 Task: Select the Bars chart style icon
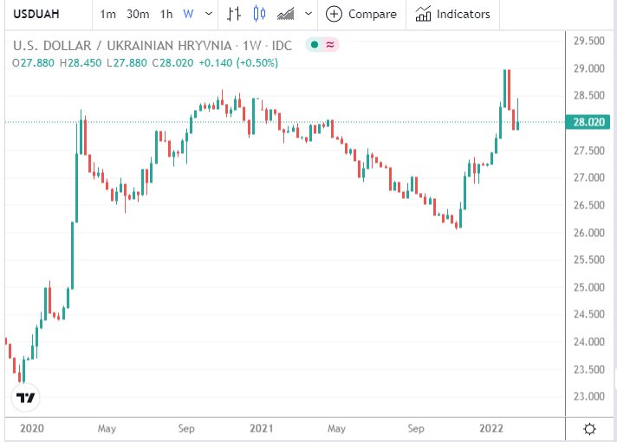coord(234,14)
